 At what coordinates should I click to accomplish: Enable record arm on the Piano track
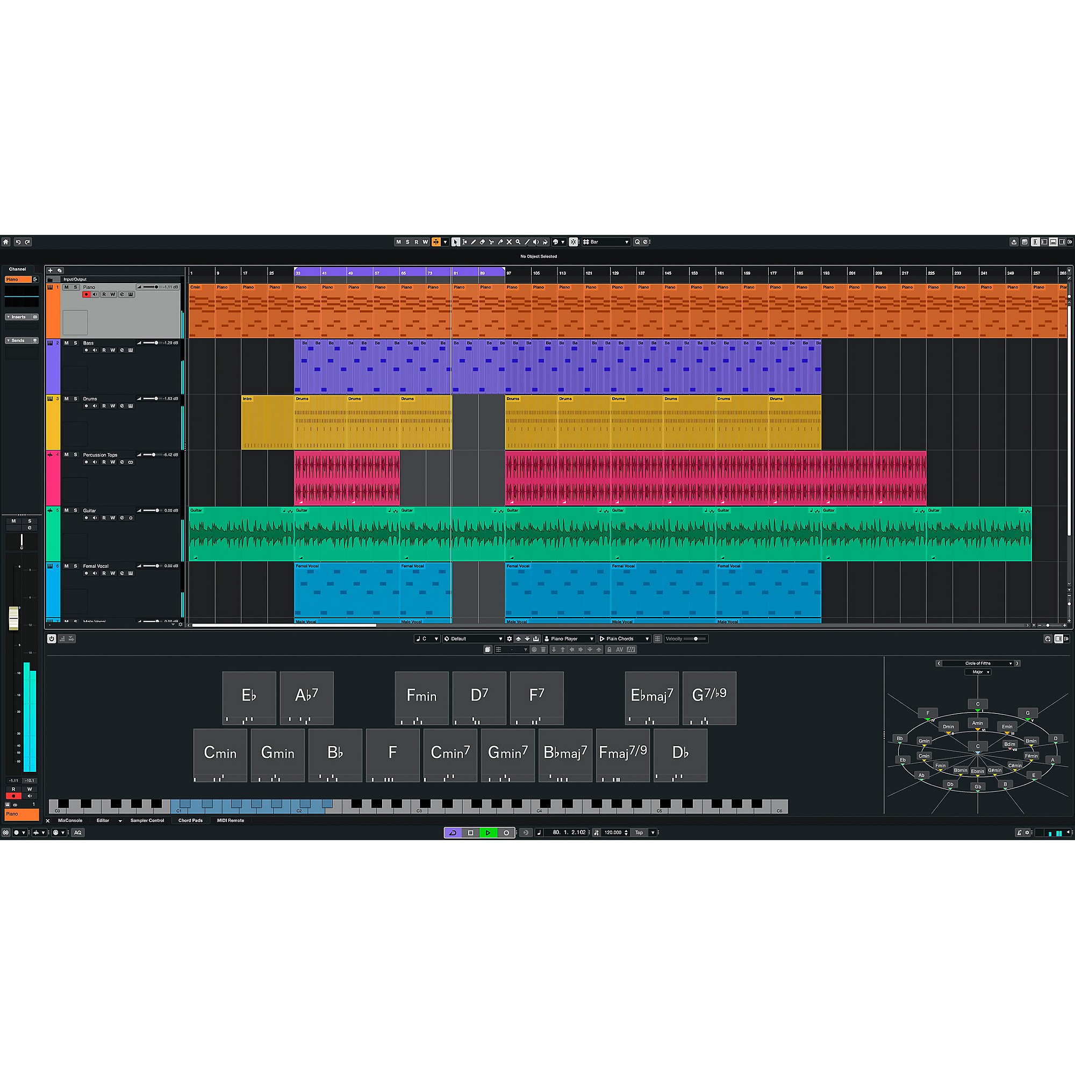[87, 295]
